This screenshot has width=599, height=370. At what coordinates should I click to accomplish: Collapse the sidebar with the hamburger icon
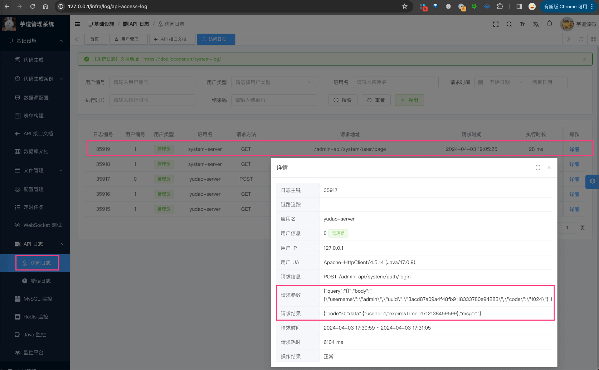(77, 24)
